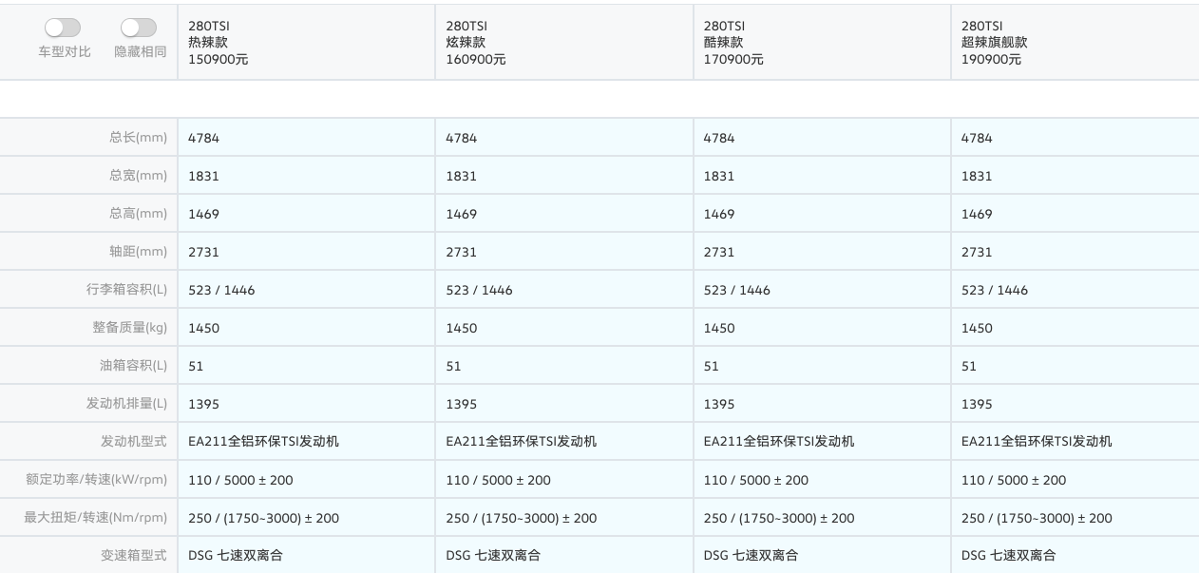Click the 整备质量(kg) row label
The height and width of the screenshot is (573, 1199).
point(129,328)
